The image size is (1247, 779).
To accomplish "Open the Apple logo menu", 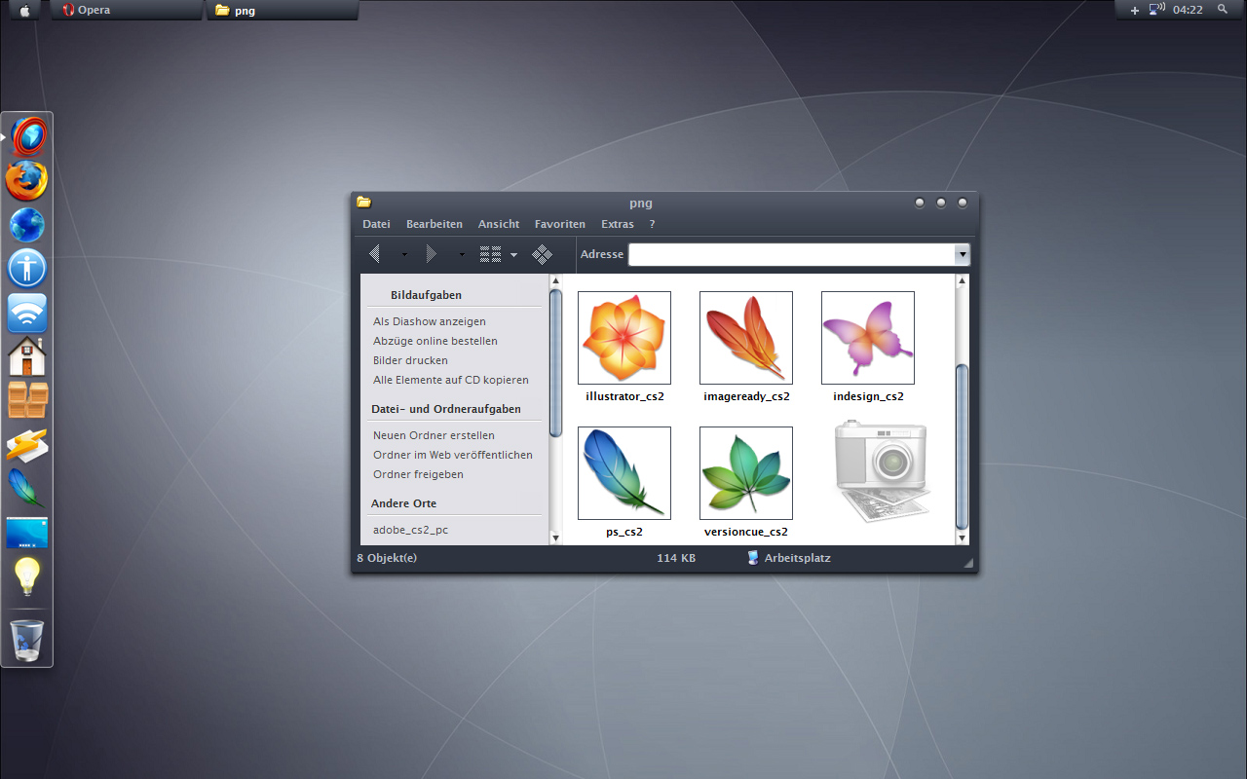I will (24, 10).
